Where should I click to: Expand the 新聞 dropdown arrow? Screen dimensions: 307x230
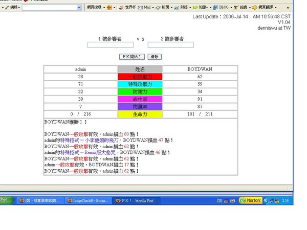click(171, 8)
